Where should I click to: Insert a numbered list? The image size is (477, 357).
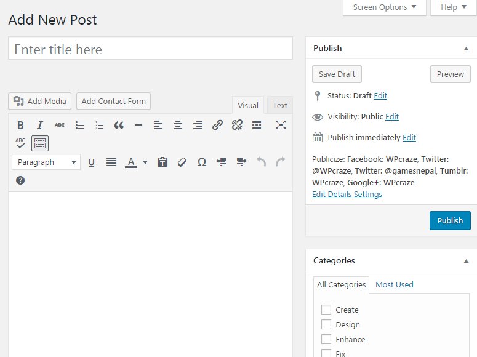coord(99,125)
